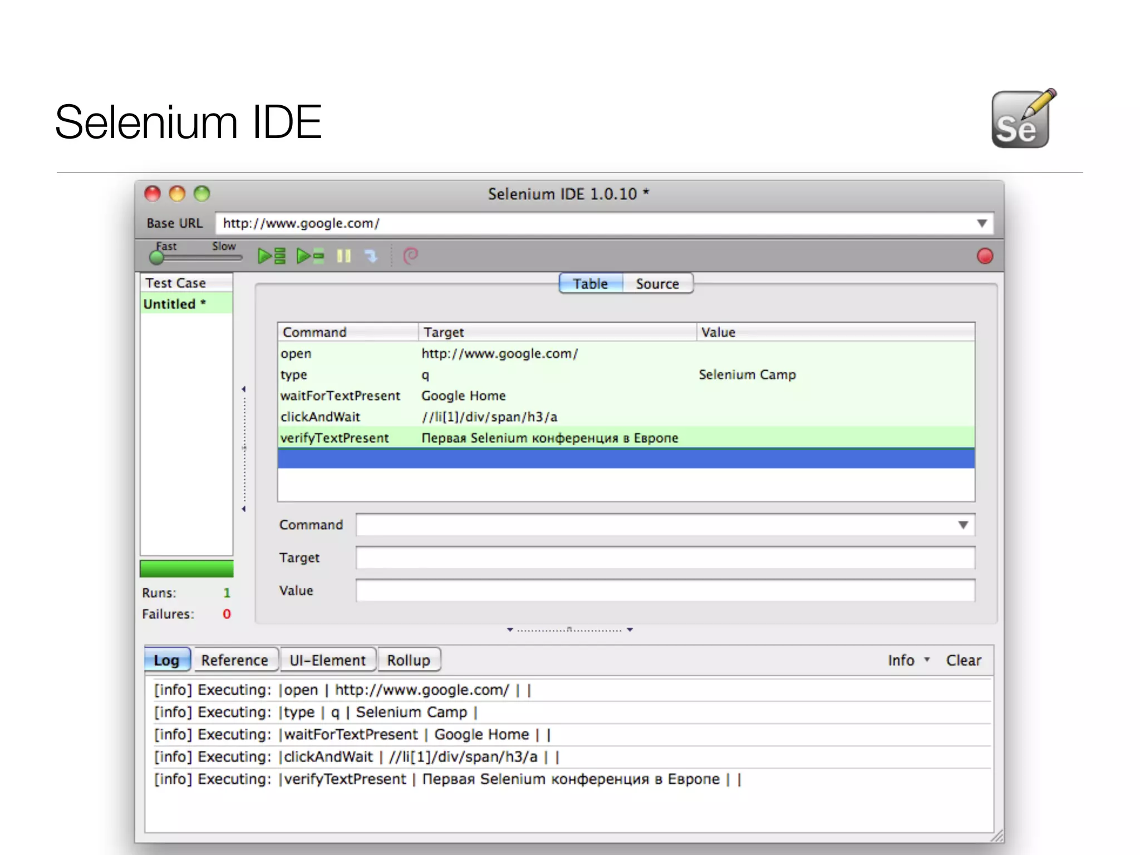Screen dimensions: 1140x855
Task: Play the current test case
Action: click(x=310, y=256)
